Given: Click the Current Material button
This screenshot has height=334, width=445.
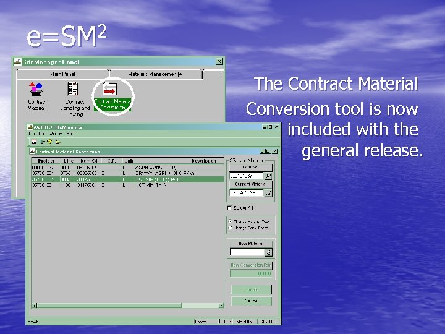Looking at the screenshot, I should pos(251,184).
